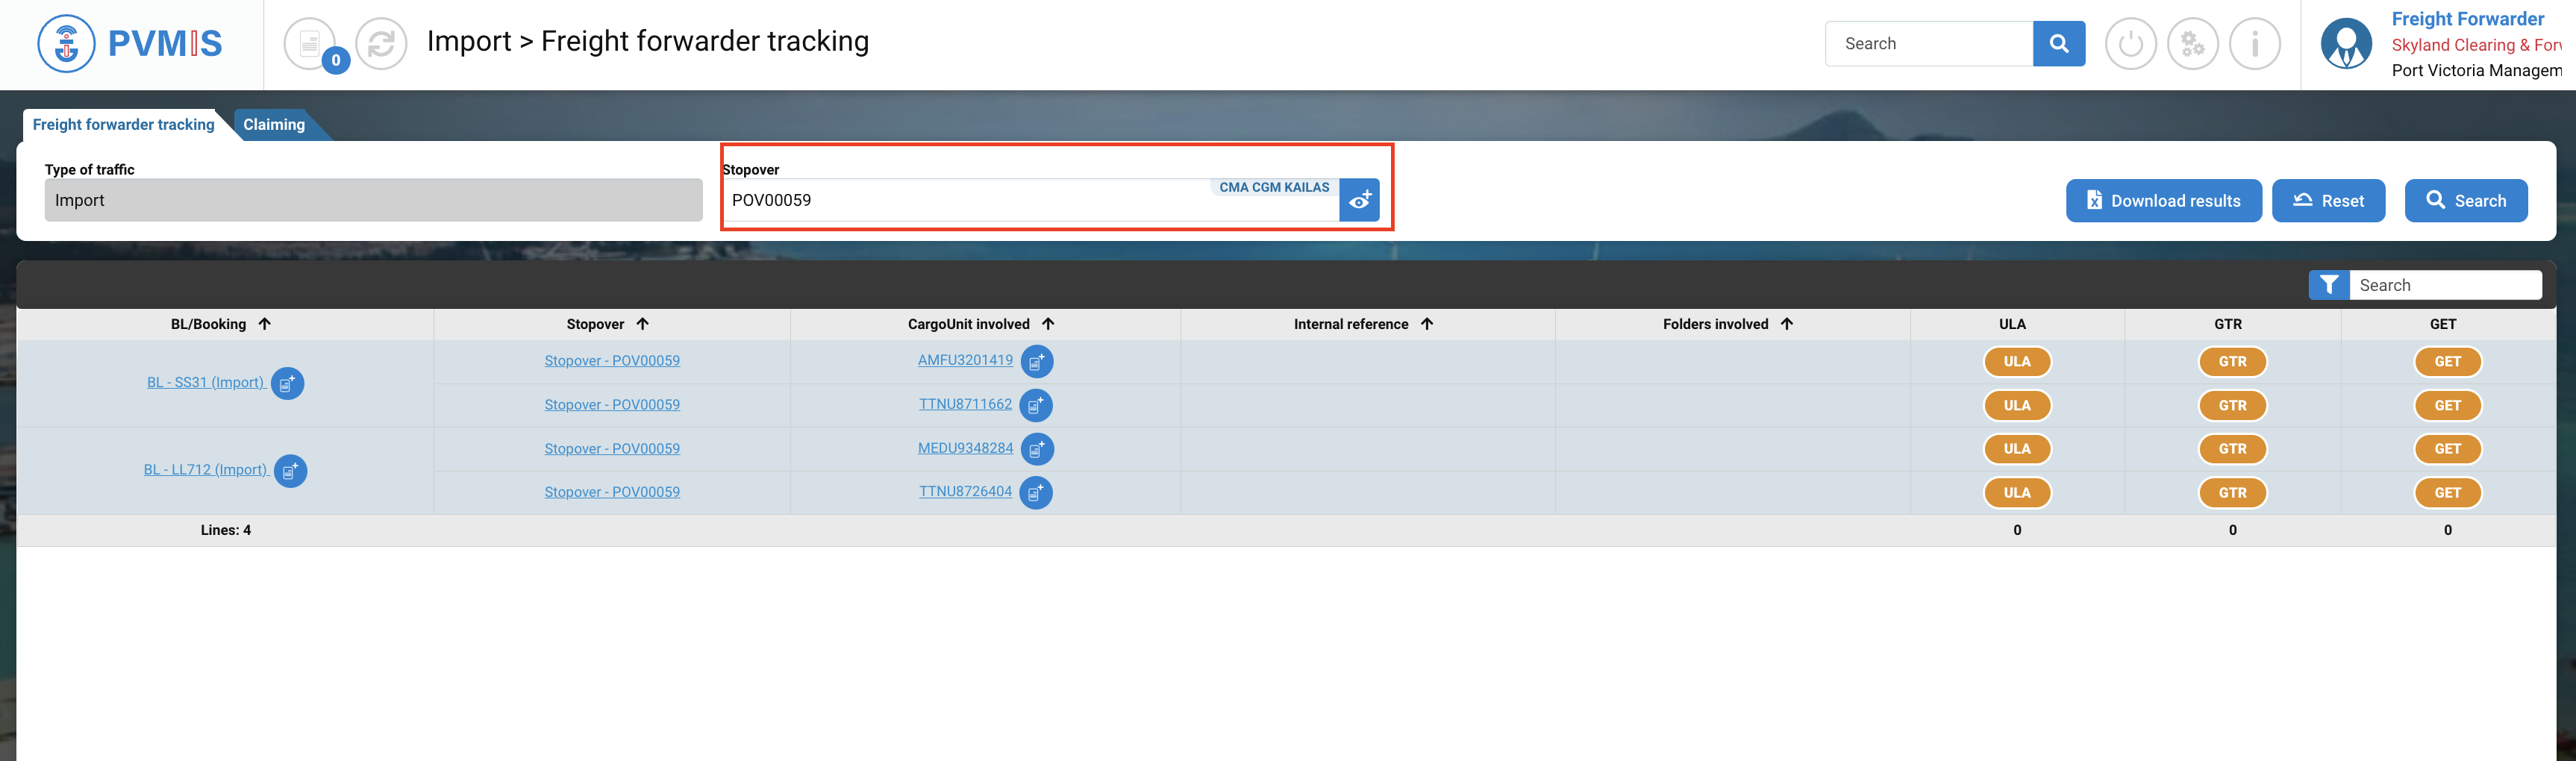Open the documents icon with 0 badge

tap(310, 44)
